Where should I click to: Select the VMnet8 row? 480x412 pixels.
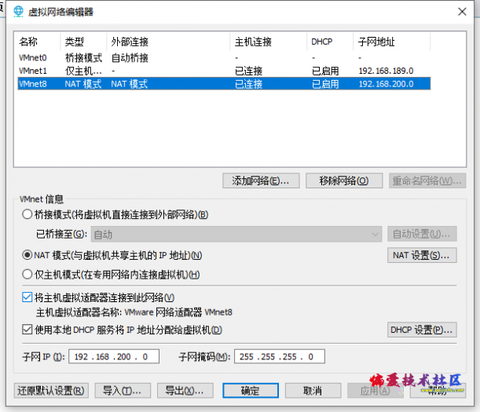pos(224,84)
